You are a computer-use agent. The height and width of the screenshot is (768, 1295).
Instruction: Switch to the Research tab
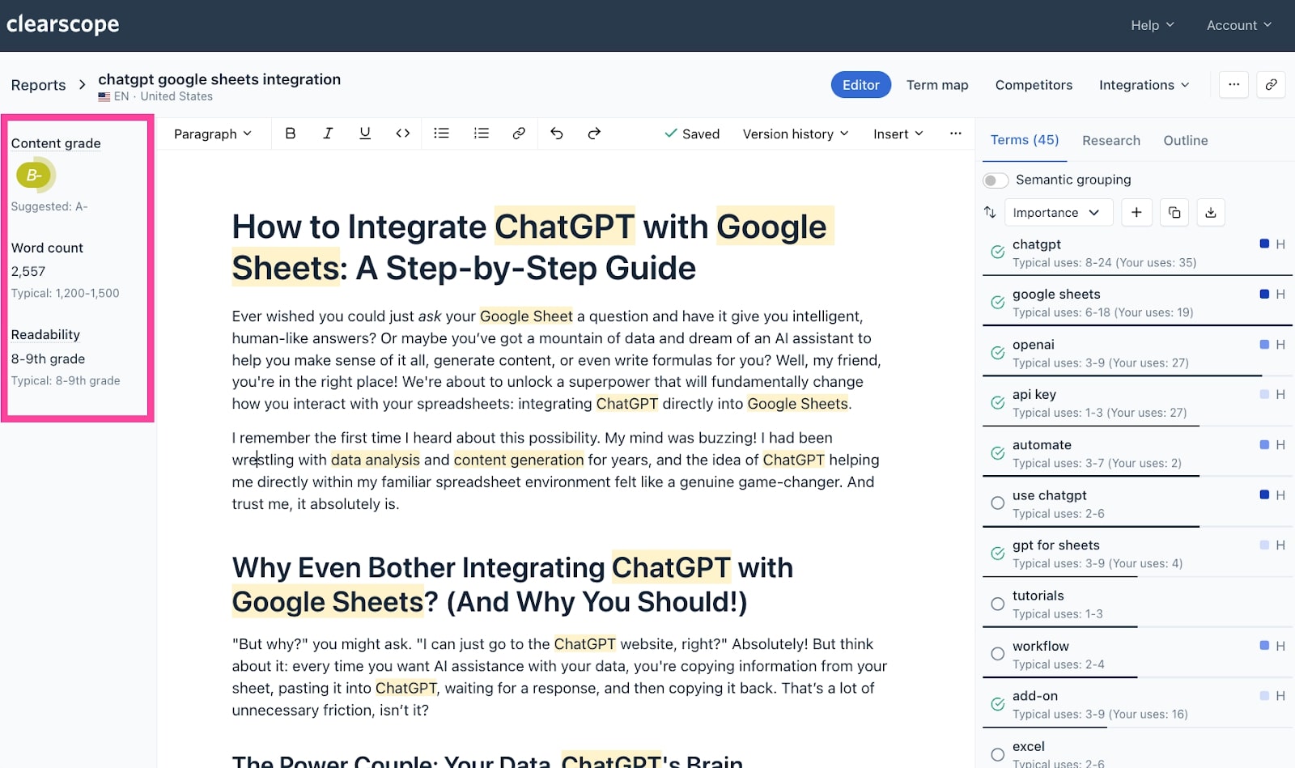click(1111, 141)
